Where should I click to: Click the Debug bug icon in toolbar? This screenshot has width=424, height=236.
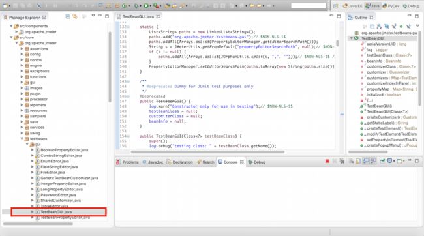tap(136, 6)
